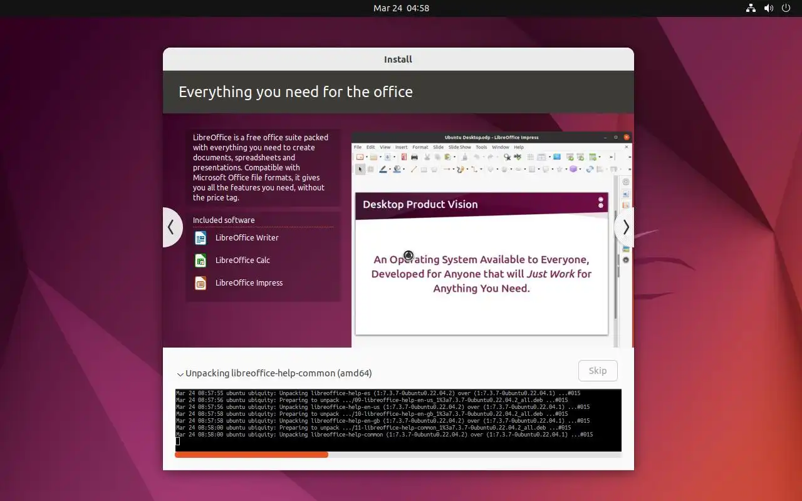Open the power icon menu in top bar
802x501 pixels.
(786, 8)
